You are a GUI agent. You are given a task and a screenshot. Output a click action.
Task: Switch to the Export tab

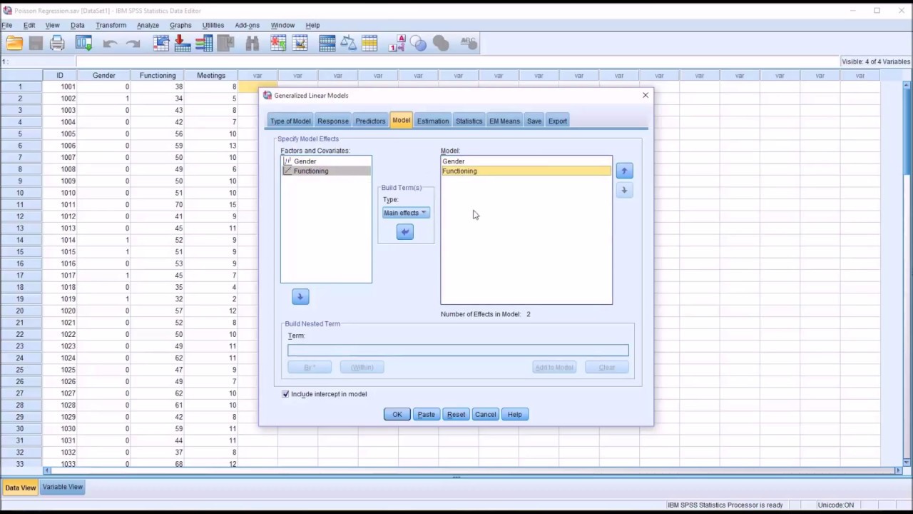coord(558,121)
